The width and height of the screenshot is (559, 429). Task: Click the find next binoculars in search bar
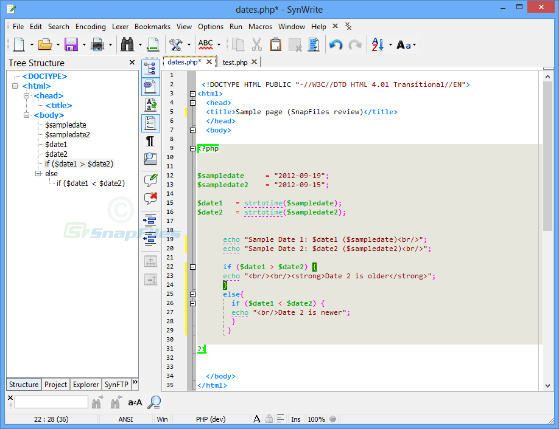coord(97,402)
